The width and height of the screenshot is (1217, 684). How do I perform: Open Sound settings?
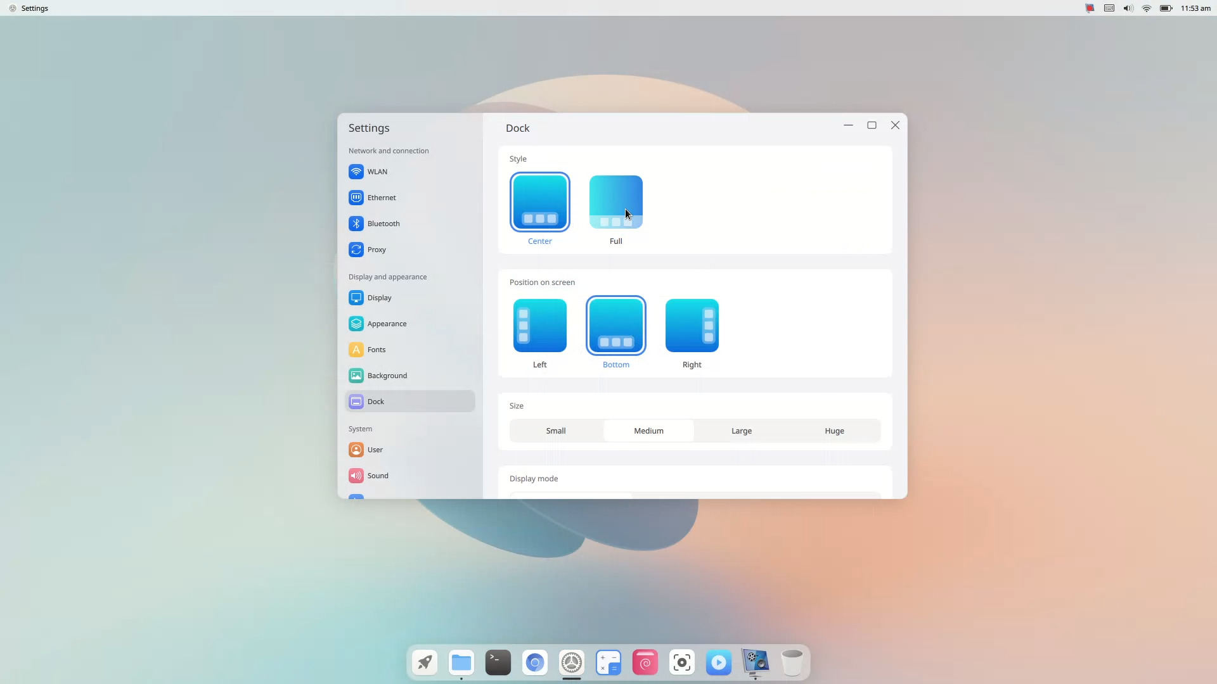[x=378, y=475]
